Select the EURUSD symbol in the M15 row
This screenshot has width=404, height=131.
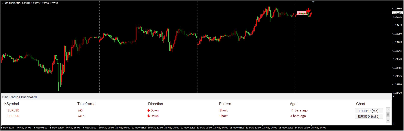[14, 116]
